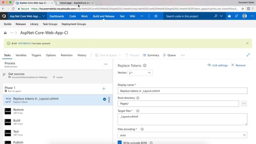Go to the Releases sub-page
256x144 pixels.
coord(20,24)
